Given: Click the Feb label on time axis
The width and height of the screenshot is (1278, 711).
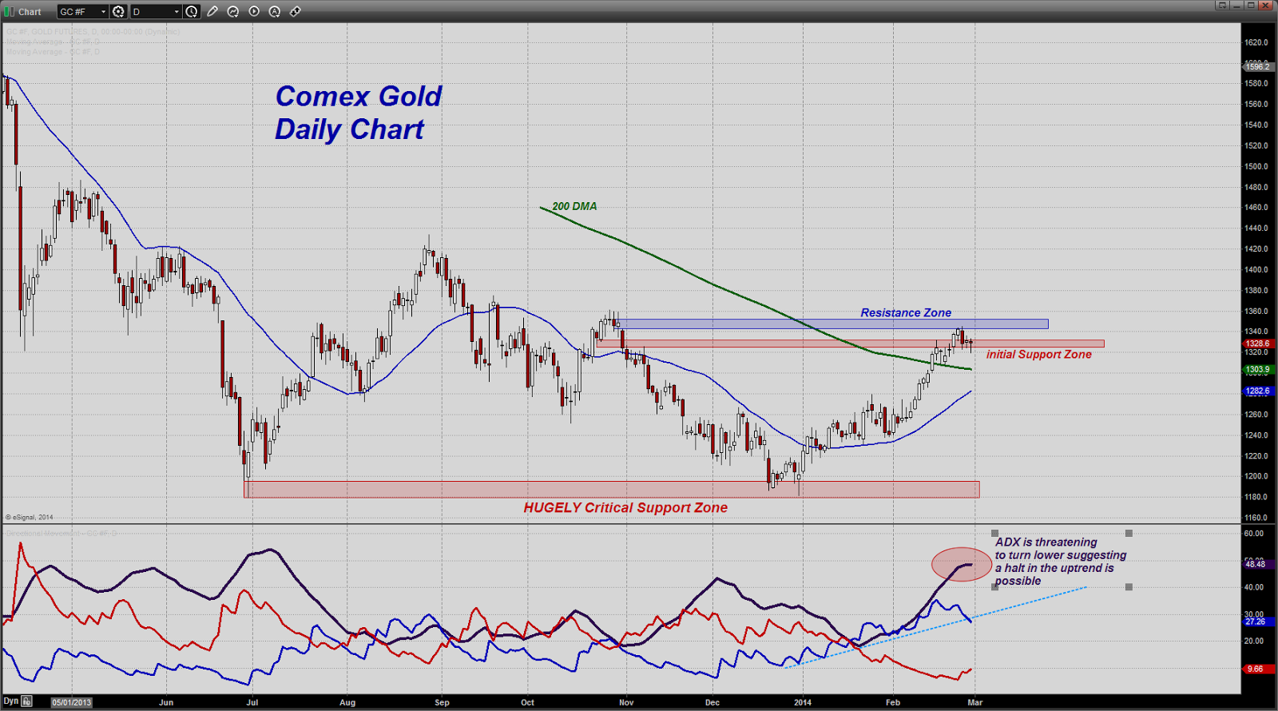Looking at the screenshot, I should click(x=893, y=703).
